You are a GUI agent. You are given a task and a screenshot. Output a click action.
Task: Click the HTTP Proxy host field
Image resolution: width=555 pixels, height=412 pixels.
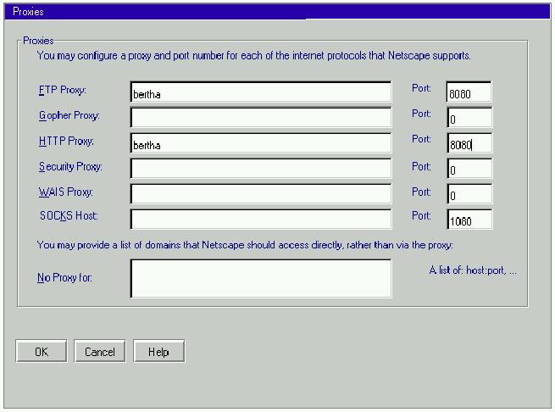pyautogui.click(x=261, y=144)
